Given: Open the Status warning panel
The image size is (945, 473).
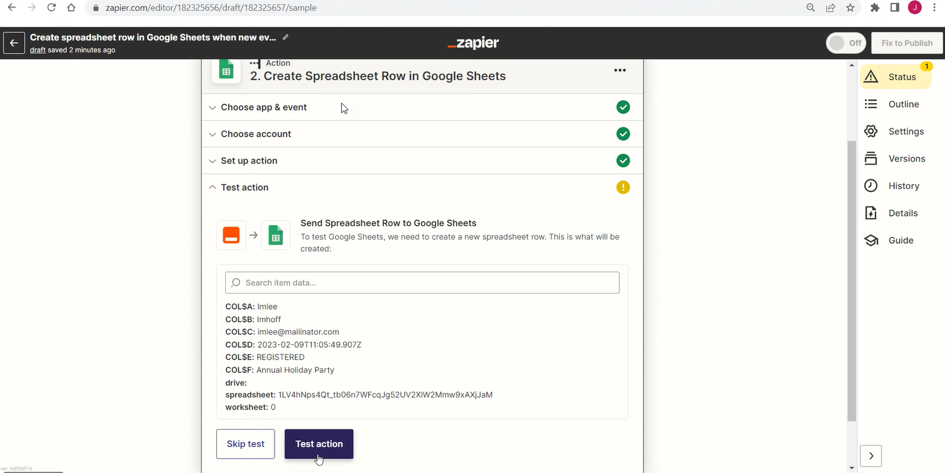Looking at the screenshot, I should [895, 77].
